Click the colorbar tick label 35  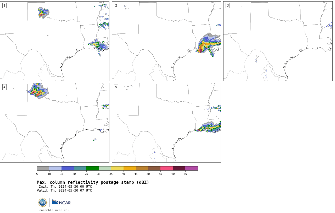(111, 174)
